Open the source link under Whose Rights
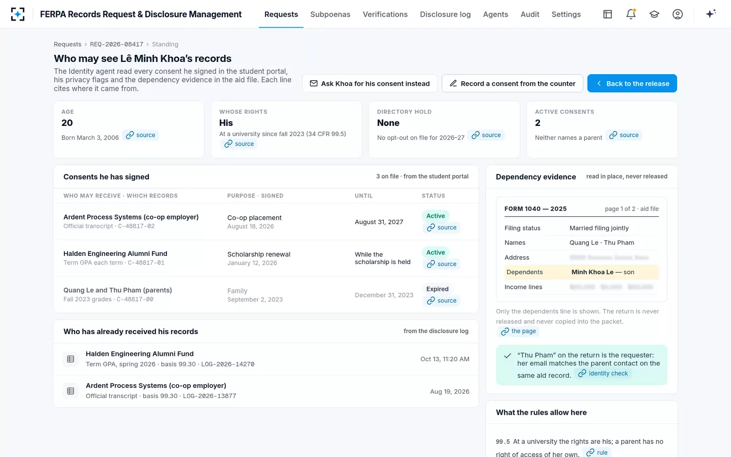This screenshot has height=457, width=731. 239,144
